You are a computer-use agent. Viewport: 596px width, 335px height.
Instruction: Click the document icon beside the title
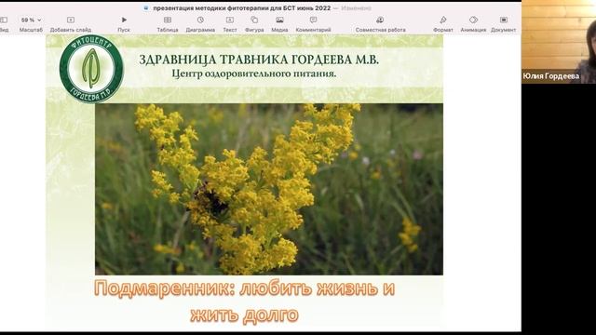pos(146,8)
